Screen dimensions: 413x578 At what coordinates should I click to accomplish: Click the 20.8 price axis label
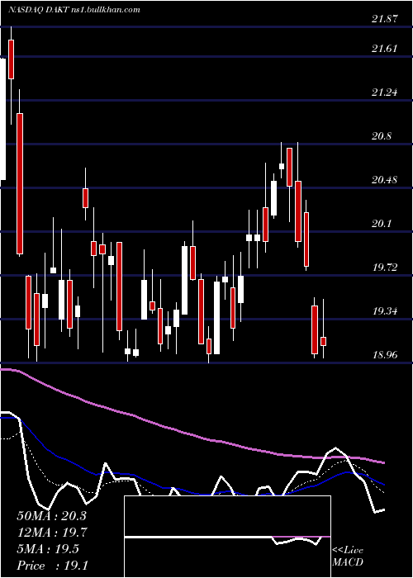pos(382,136)
